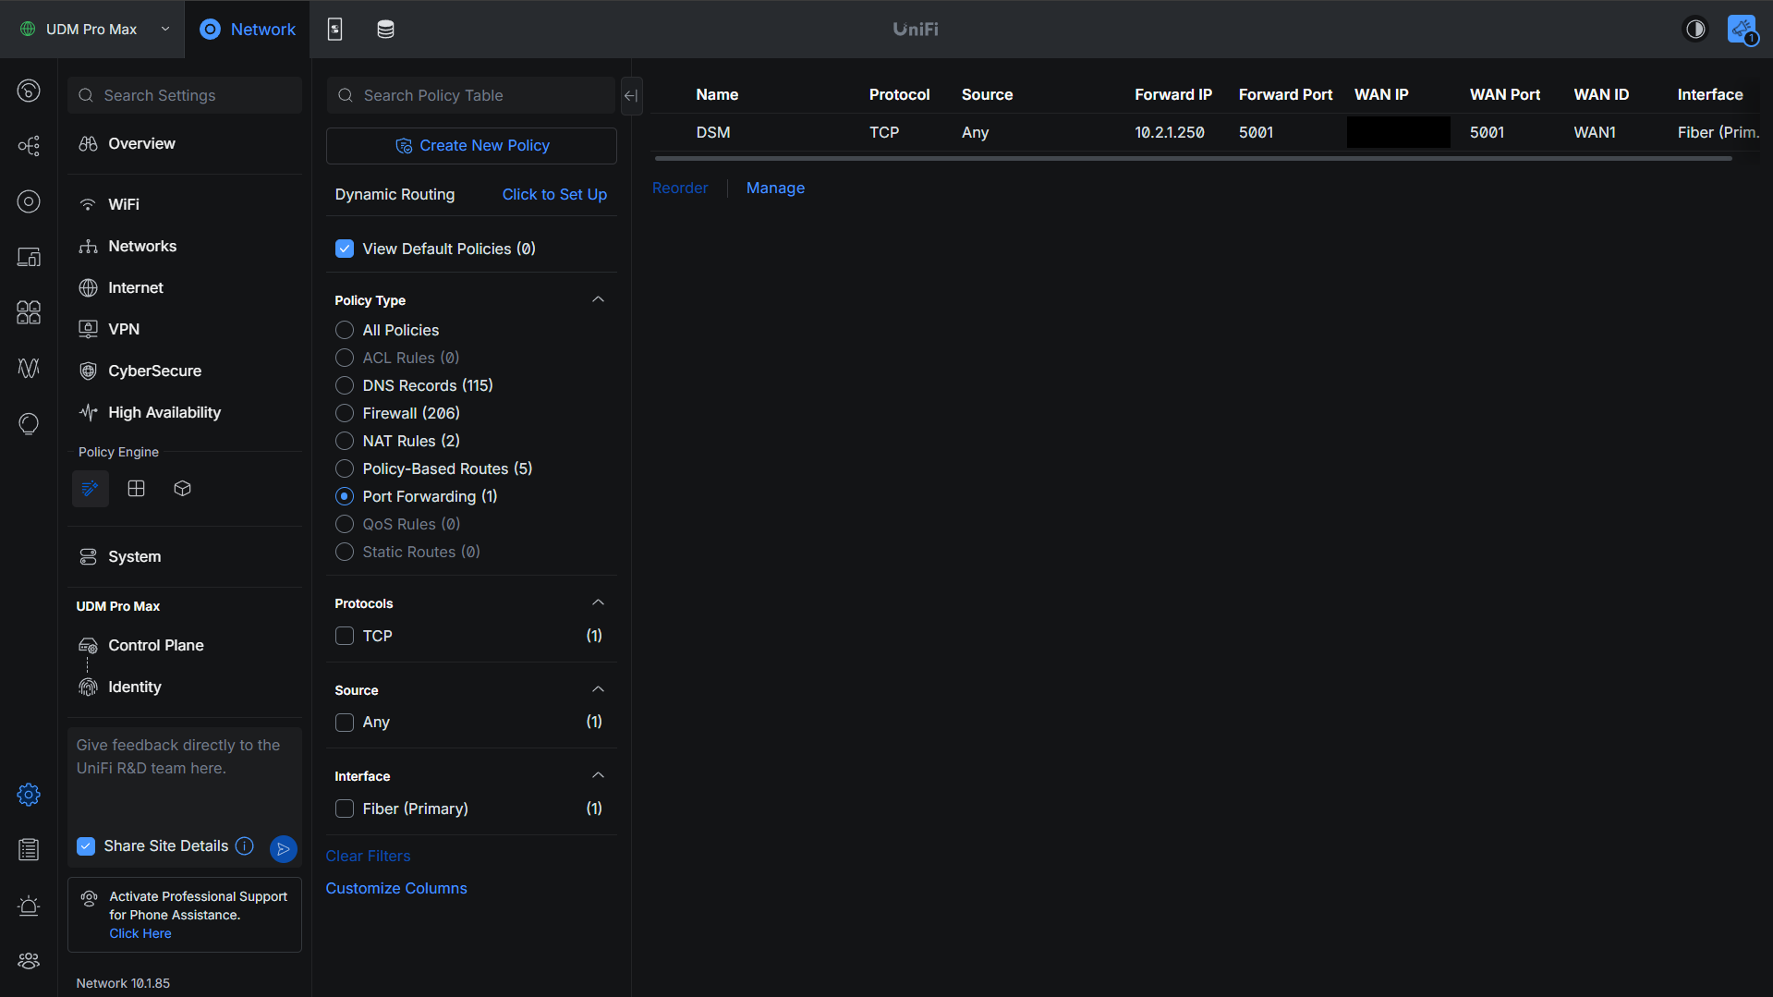Collapse the Interface filter section

coord(598,776)
